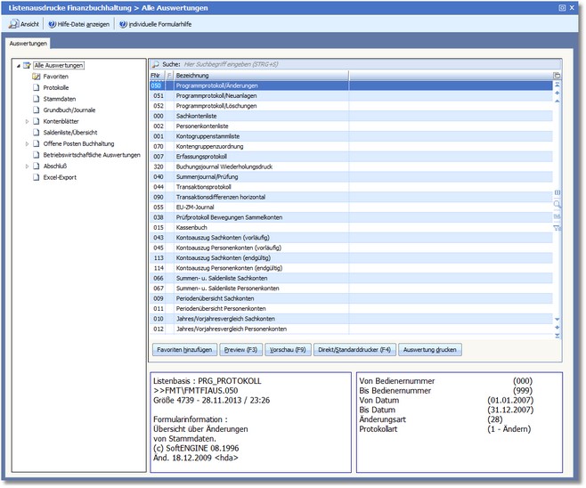Screen dimensions: 586x488
Task: Switch to the Auswertungen tab
Action: click(28, 44)
